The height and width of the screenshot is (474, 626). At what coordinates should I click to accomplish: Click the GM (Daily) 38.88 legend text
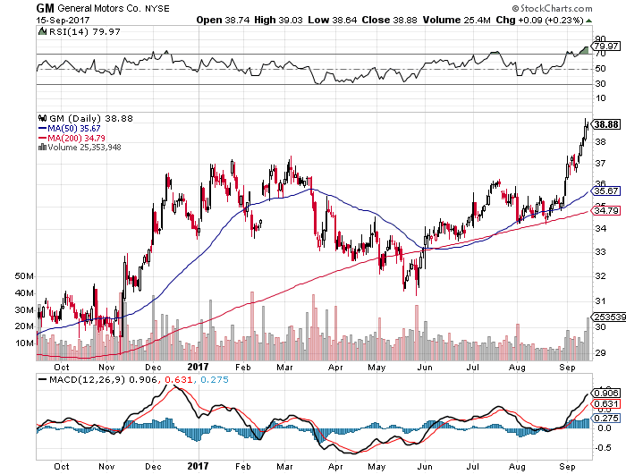(91, 118)
